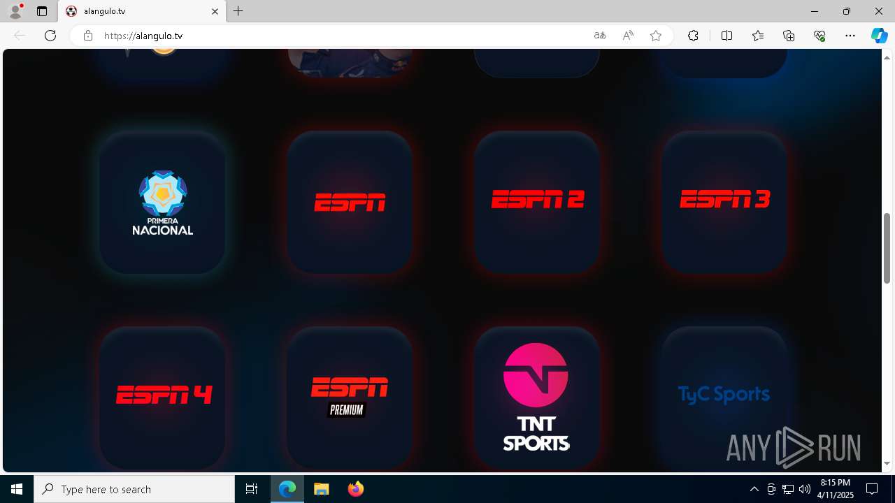Open Microsoft Edge from the taskbar
Screen dimensions: 895x503
coord(287,489)
